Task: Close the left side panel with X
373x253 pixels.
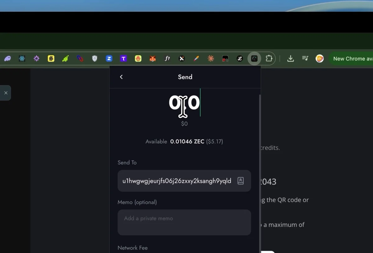Action: click(x=6, y=93)
